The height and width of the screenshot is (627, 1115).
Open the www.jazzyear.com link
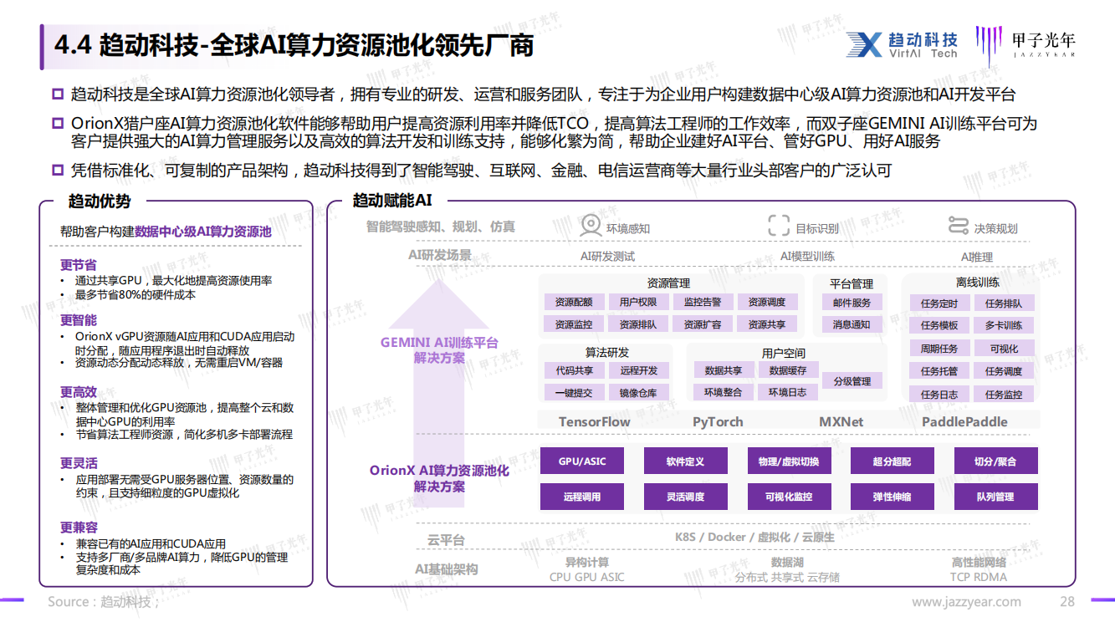tap(966, 602)
